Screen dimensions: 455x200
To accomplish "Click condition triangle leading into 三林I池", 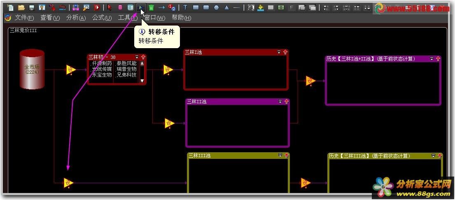I will pyautogui.click(x=168, y=70).
